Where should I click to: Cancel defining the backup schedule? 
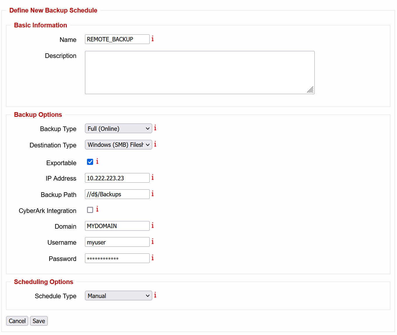pos(17,321)
